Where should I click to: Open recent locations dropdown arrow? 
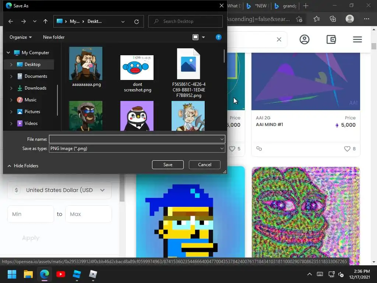coord(35,21)
